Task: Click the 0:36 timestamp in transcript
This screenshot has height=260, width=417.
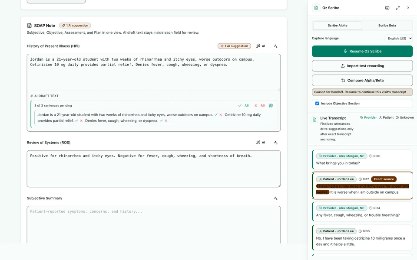Action: (x=364, y=231)
